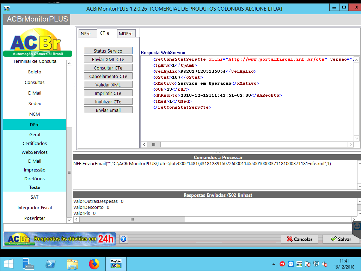Click Consultar CTe button
The image size is (361, 271).
pos(108,68)
